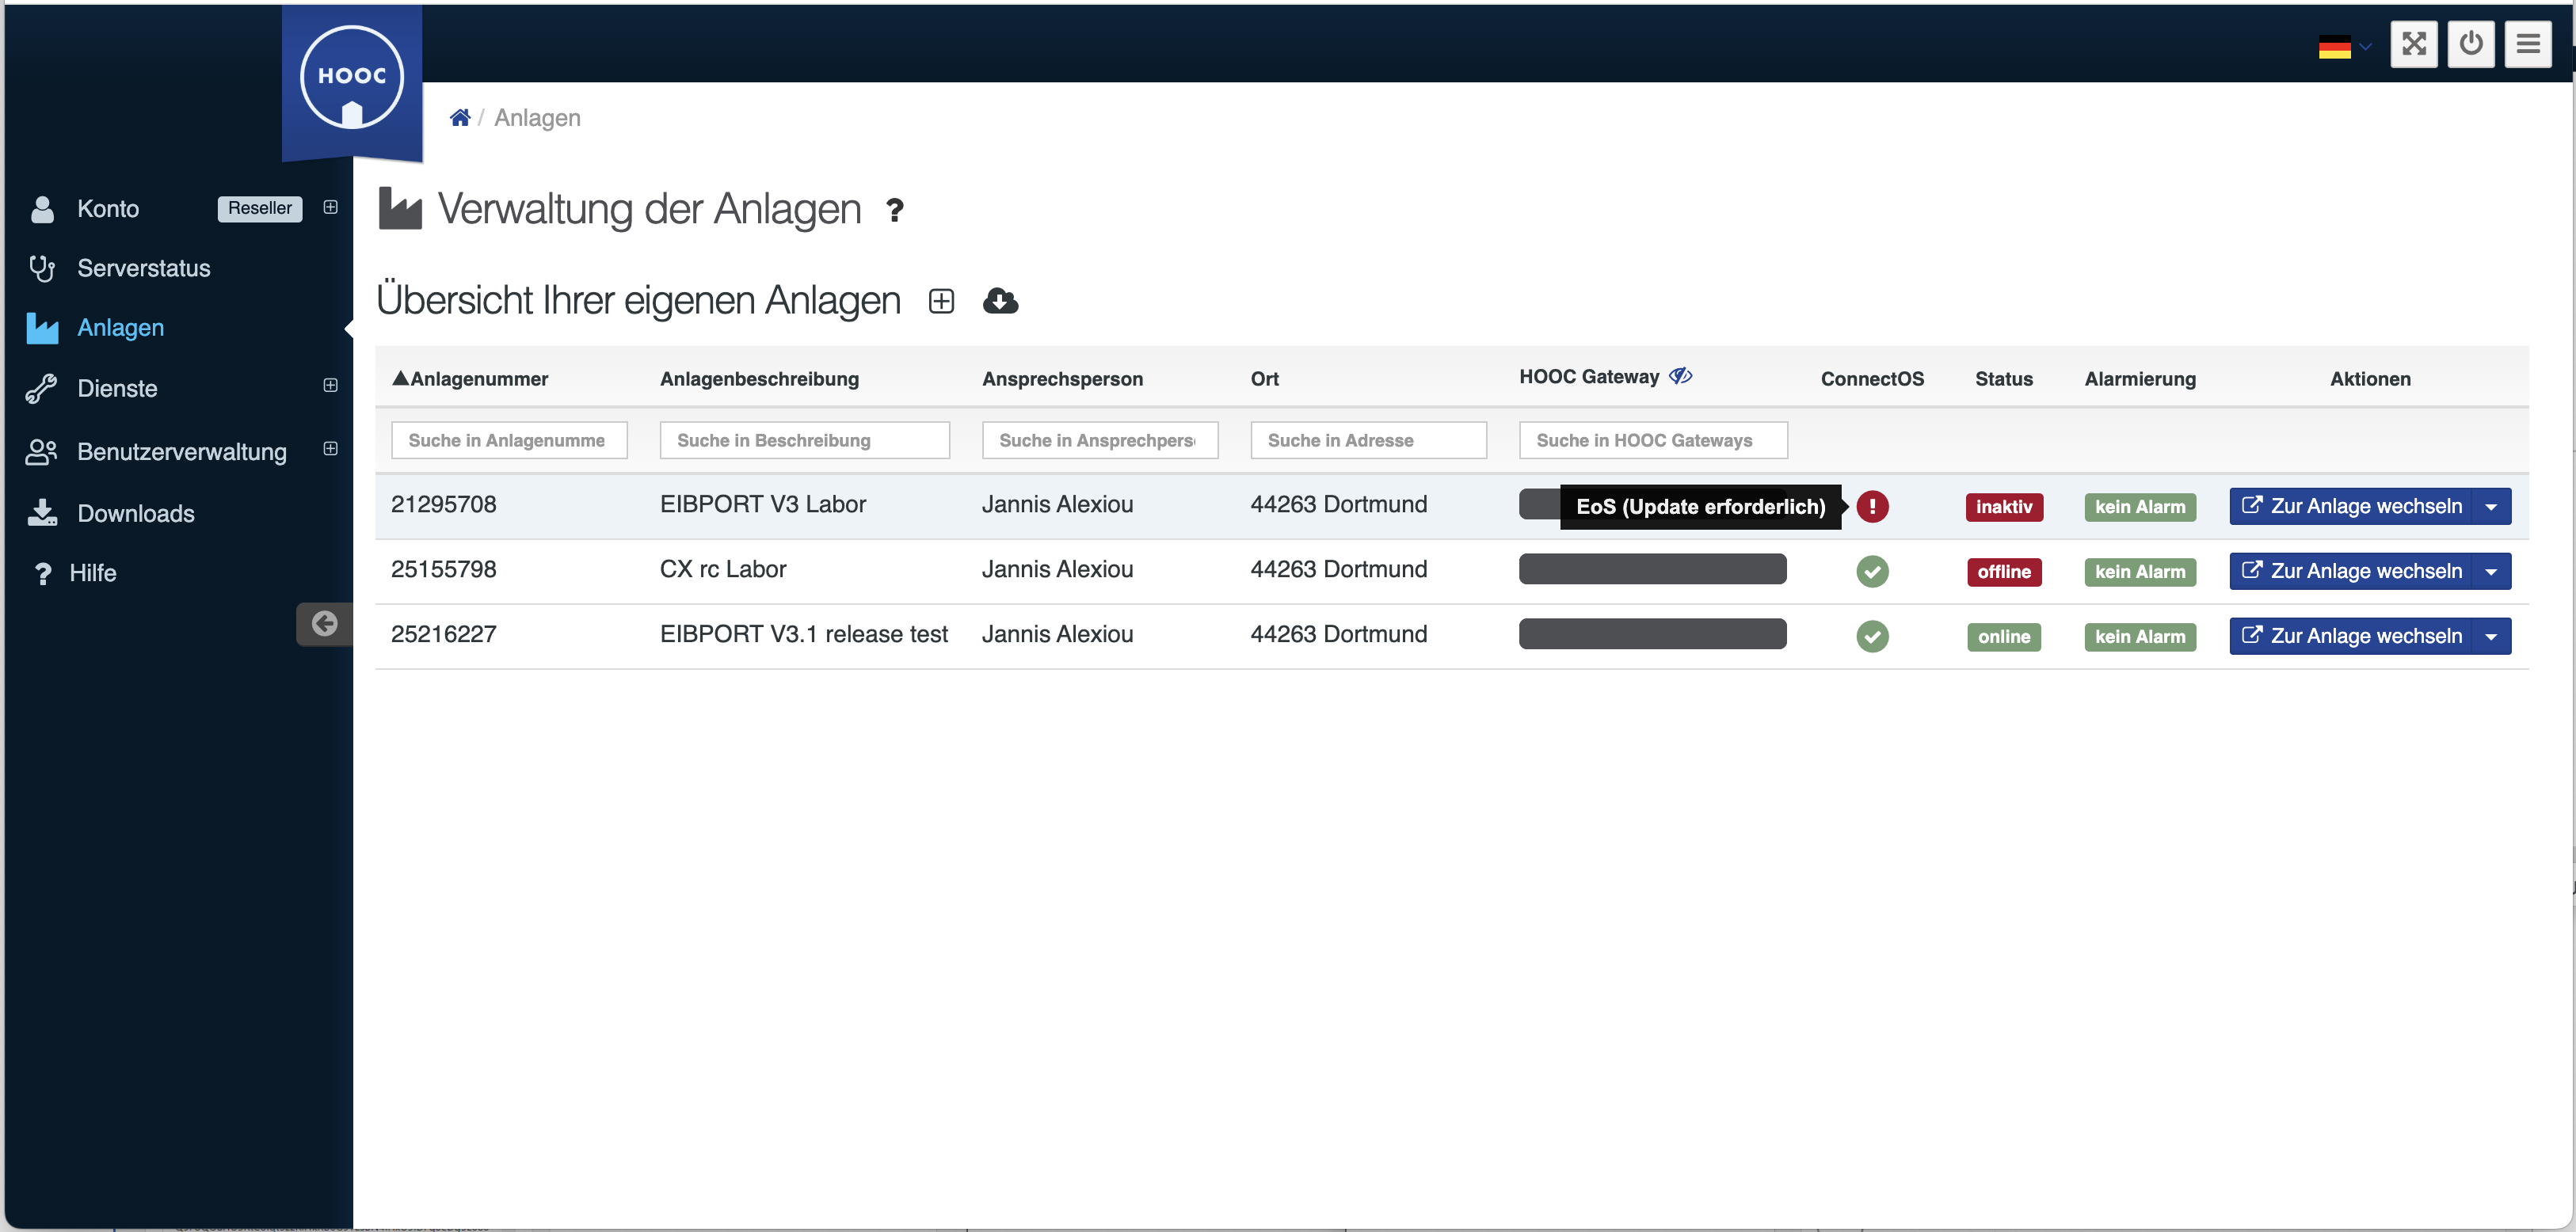Open Serverstatus in sidebar
The height and width of the screenshot is (1232, 2576).
pyautogui.click(x=143, y=268)
